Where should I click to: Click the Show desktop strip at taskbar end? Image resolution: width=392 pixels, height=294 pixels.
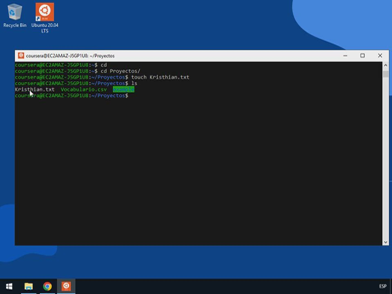[391, 286]
